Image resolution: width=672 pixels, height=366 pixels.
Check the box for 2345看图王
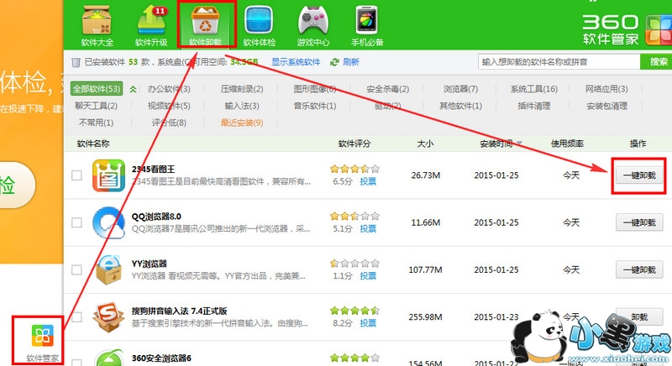pyautogui.click(x=76, y=175)
